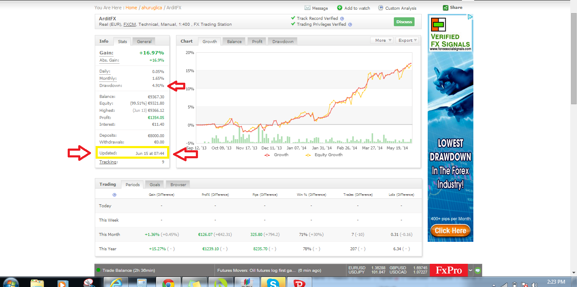Open the ahuruglica breadcrumb link

(151, 8)
